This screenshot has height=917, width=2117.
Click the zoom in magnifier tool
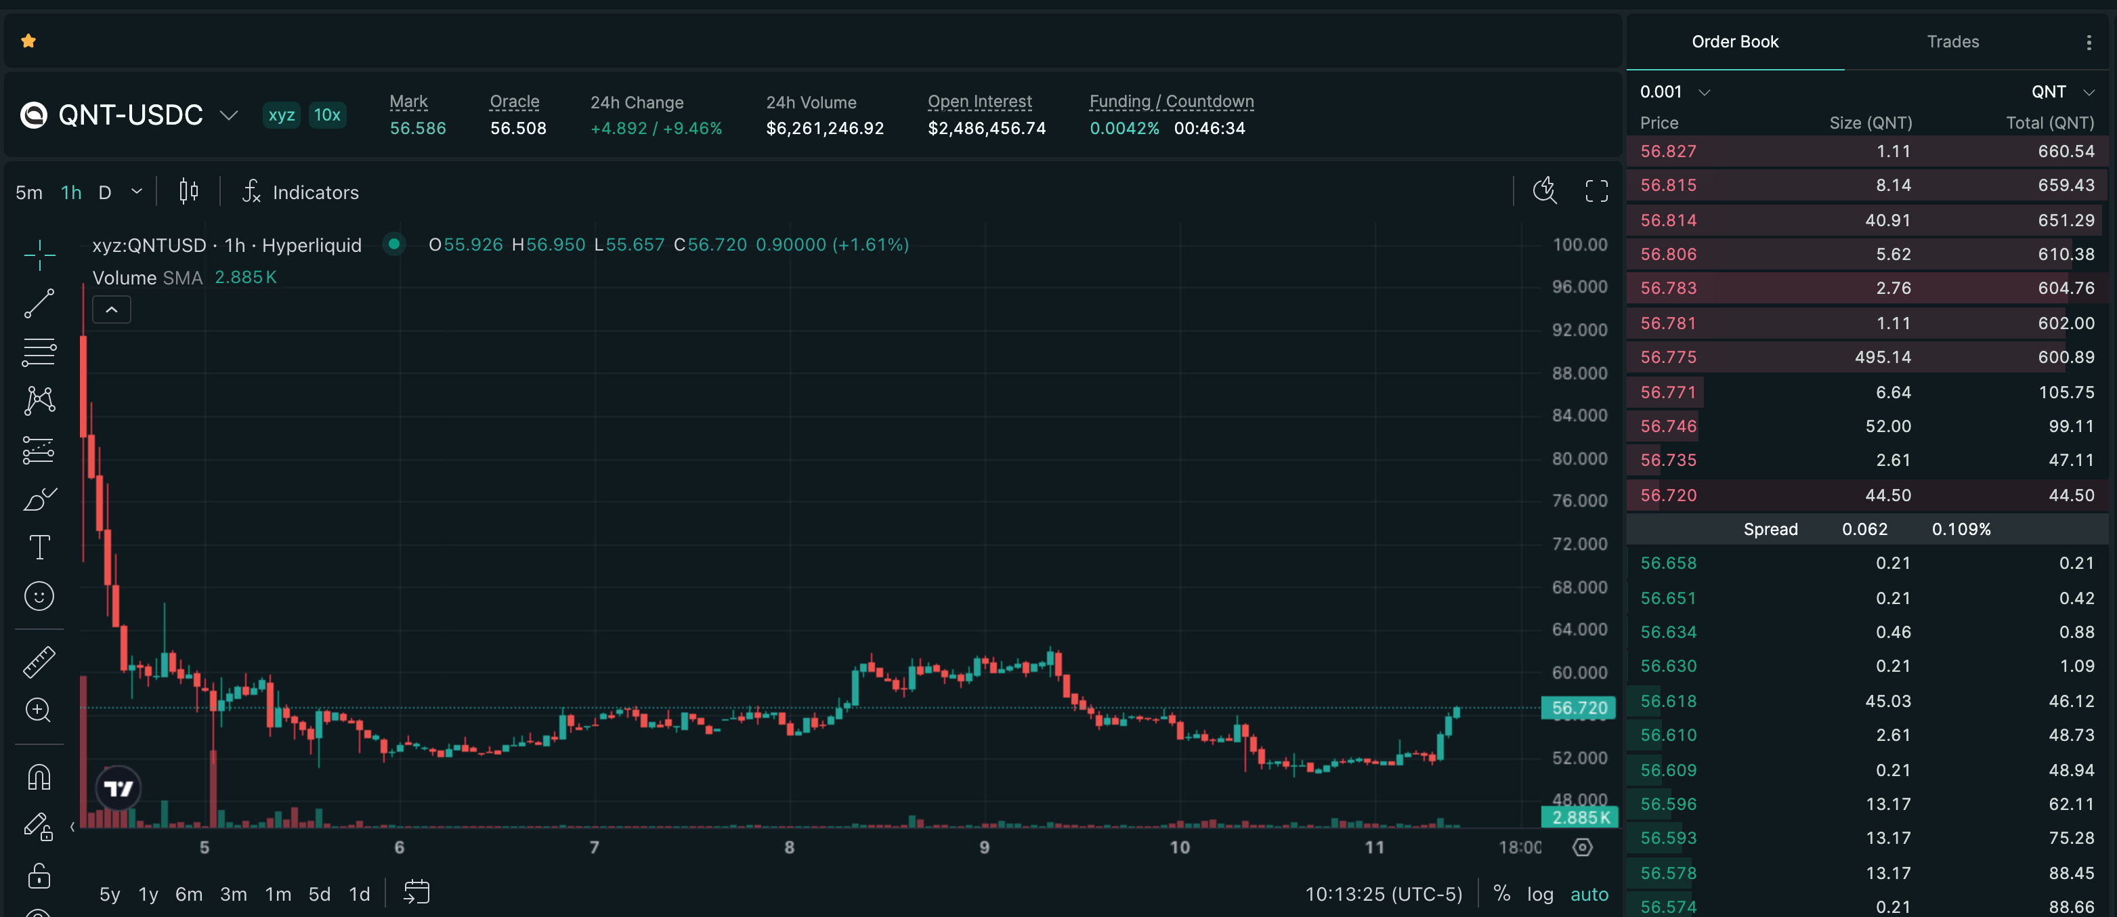(x=39, y=710)
